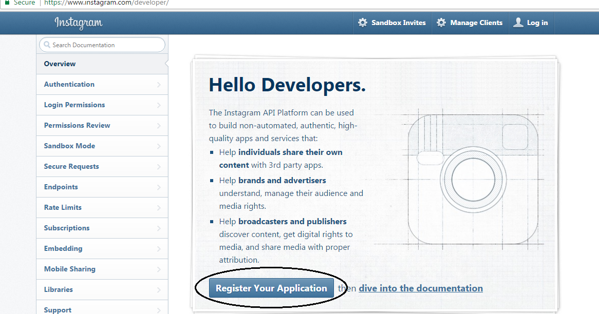Click the Instagram logo in the header
This screenshot has width=599, height=314.
point(78,23)
